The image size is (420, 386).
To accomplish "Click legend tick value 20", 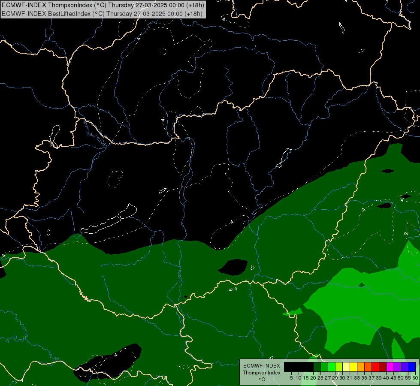I will (313, 378).
